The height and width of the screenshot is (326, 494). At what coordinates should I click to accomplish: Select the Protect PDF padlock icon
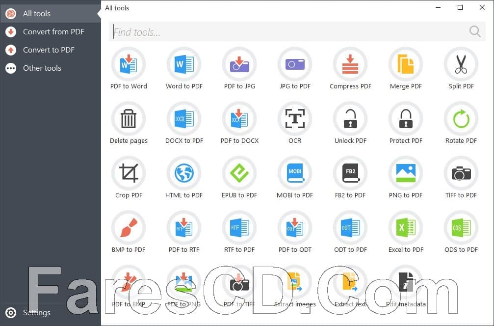406,119
